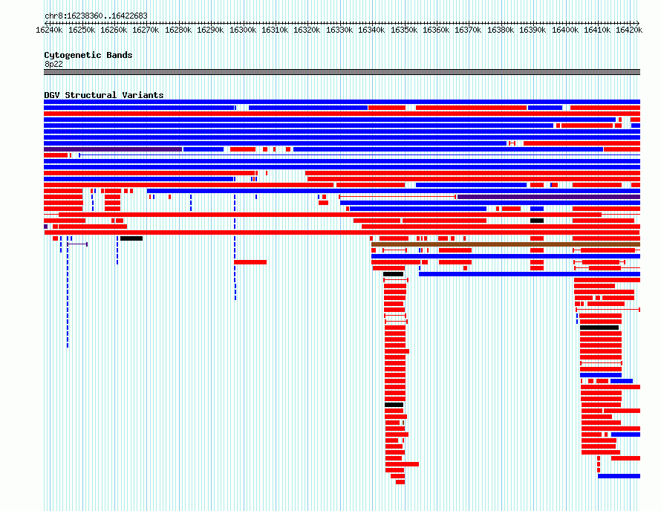Click the black variant bar near 16265k

pyautogui.click(x=131, y=238)
